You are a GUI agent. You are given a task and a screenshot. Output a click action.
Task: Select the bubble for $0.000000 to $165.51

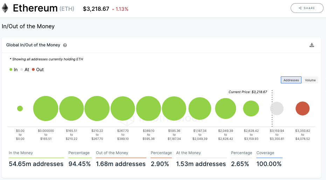click(46, 108)
